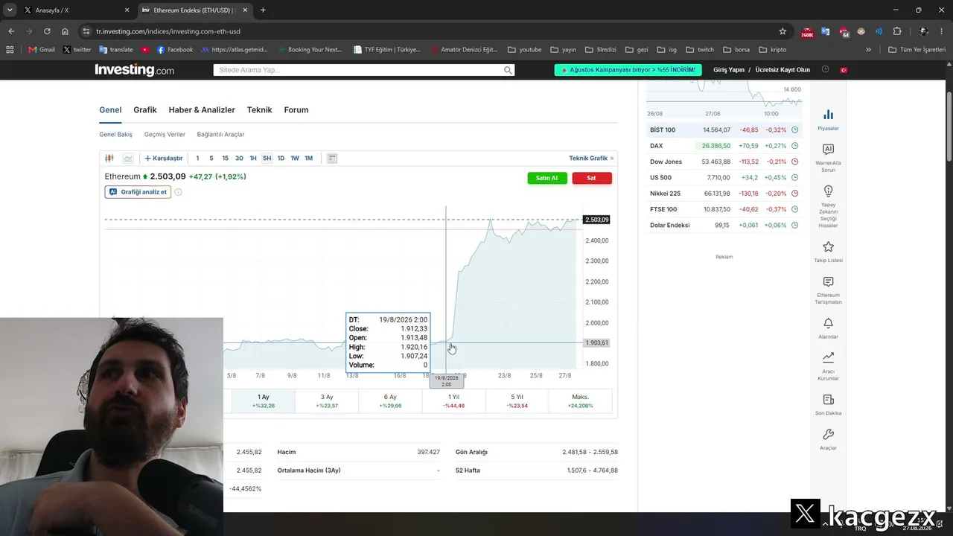Screen dimensions: 953x536
Task: Reload the page in browser
Action: [47, 31]
